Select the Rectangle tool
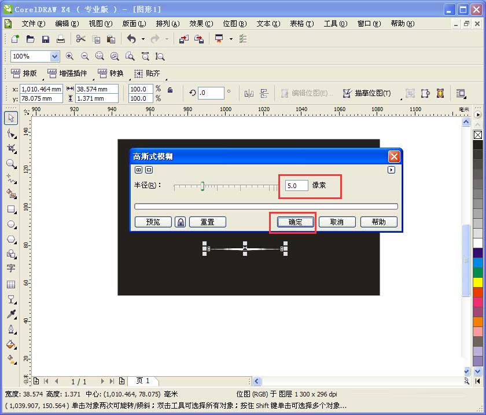This screenshot has width=486, height=415. click(10, 208)
